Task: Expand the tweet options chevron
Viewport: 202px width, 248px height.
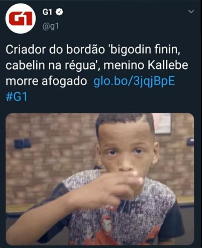Action: point(191,12)
